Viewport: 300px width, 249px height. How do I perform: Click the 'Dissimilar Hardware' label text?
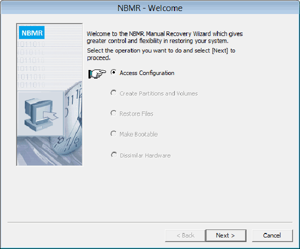tap(145, 155)
